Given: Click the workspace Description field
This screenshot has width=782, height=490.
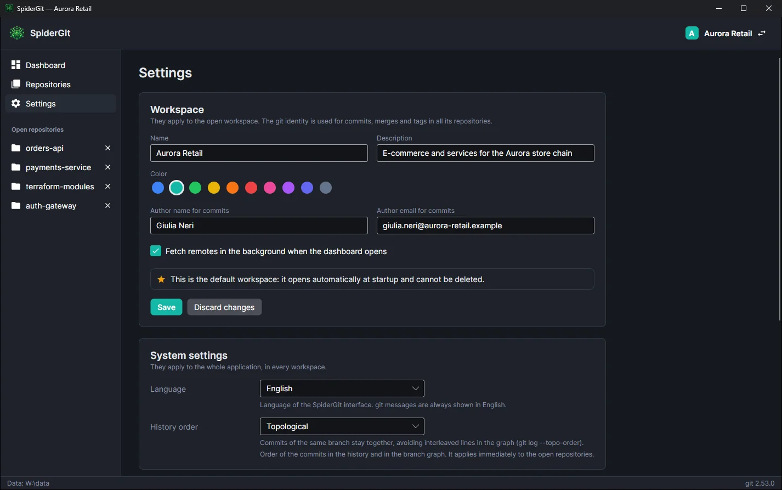Looking at the screenshot, I should (485, 153).
